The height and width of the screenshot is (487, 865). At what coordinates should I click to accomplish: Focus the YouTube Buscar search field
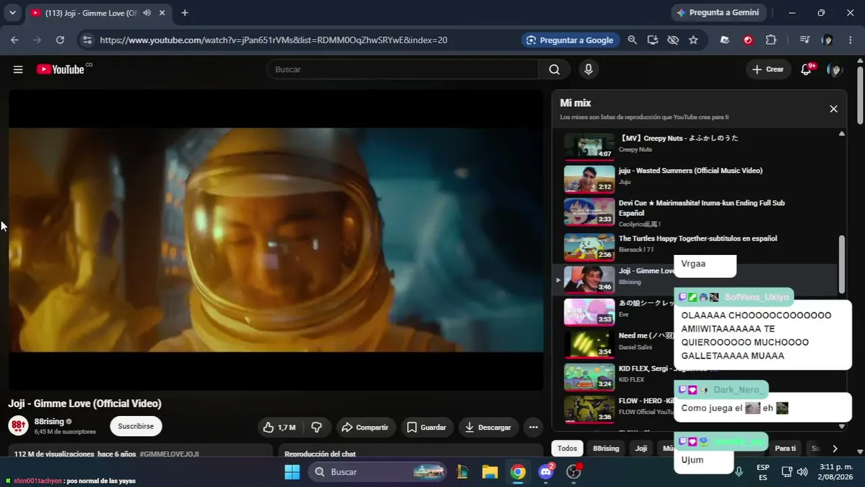tap(403, 69)
